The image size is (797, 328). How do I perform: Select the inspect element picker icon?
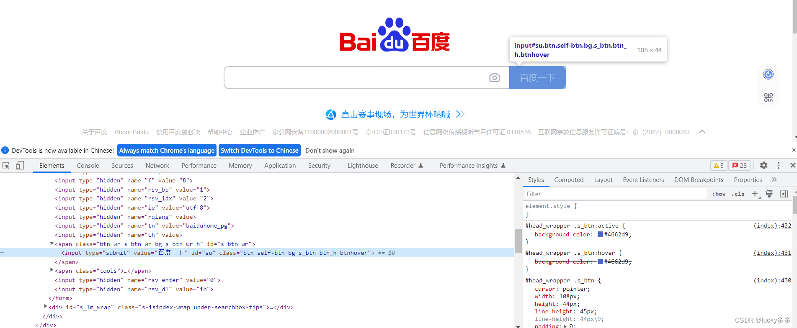[x=6, y=166]
